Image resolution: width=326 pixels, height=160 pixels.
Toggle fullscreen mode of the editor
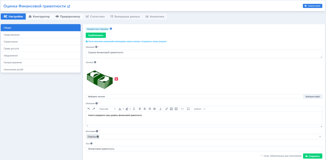pyautogui.click(x=188, y=109)
